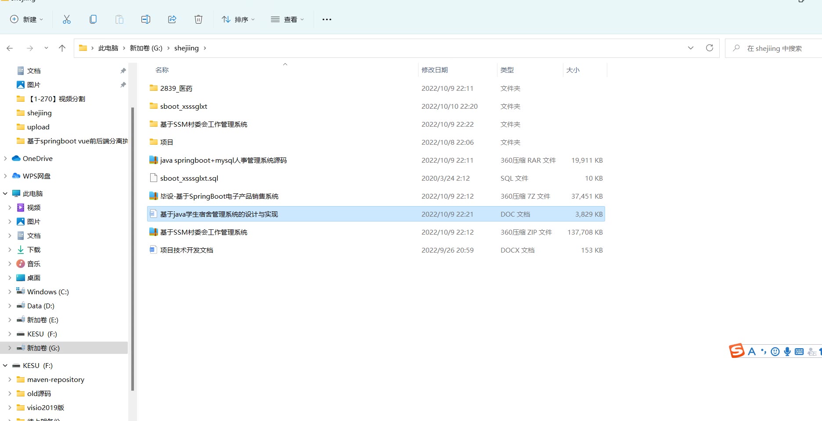This screenshot has width=822, height=421.
Task: Click the navigation pane scrollbar
Action: point(133,249)
